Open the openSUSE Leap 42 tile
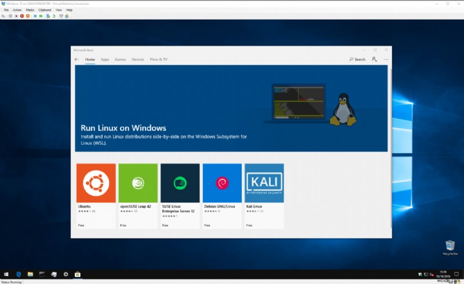 tap(138, 196)
